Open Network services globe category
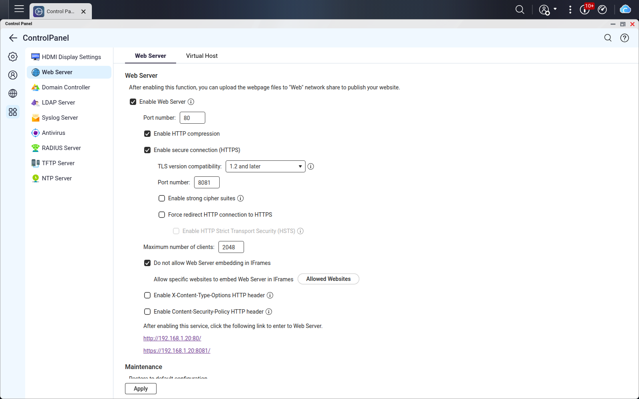The width and height of the screenshot is (639, 399). click(13, 93)
